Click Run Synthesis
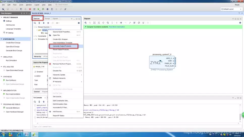 click(11, 80)
